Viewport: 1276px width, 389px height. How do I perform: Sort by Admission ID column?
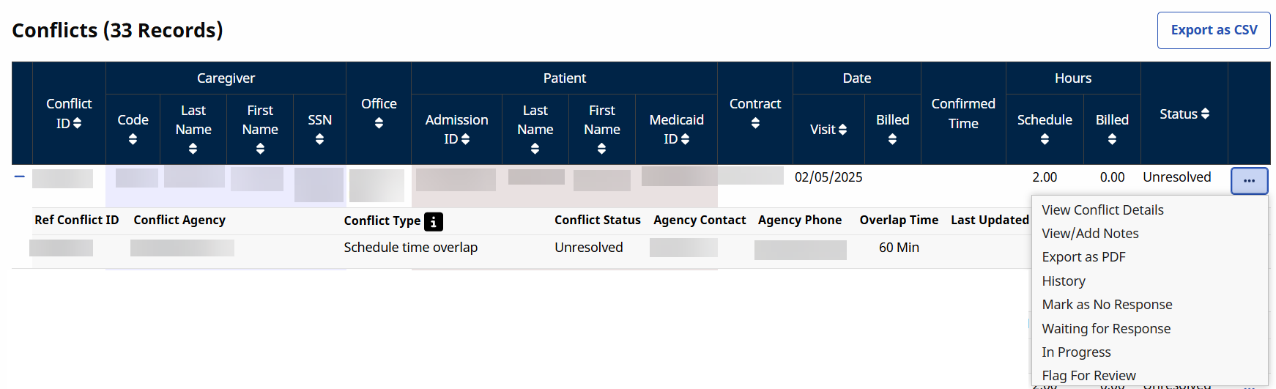[465, 139]
